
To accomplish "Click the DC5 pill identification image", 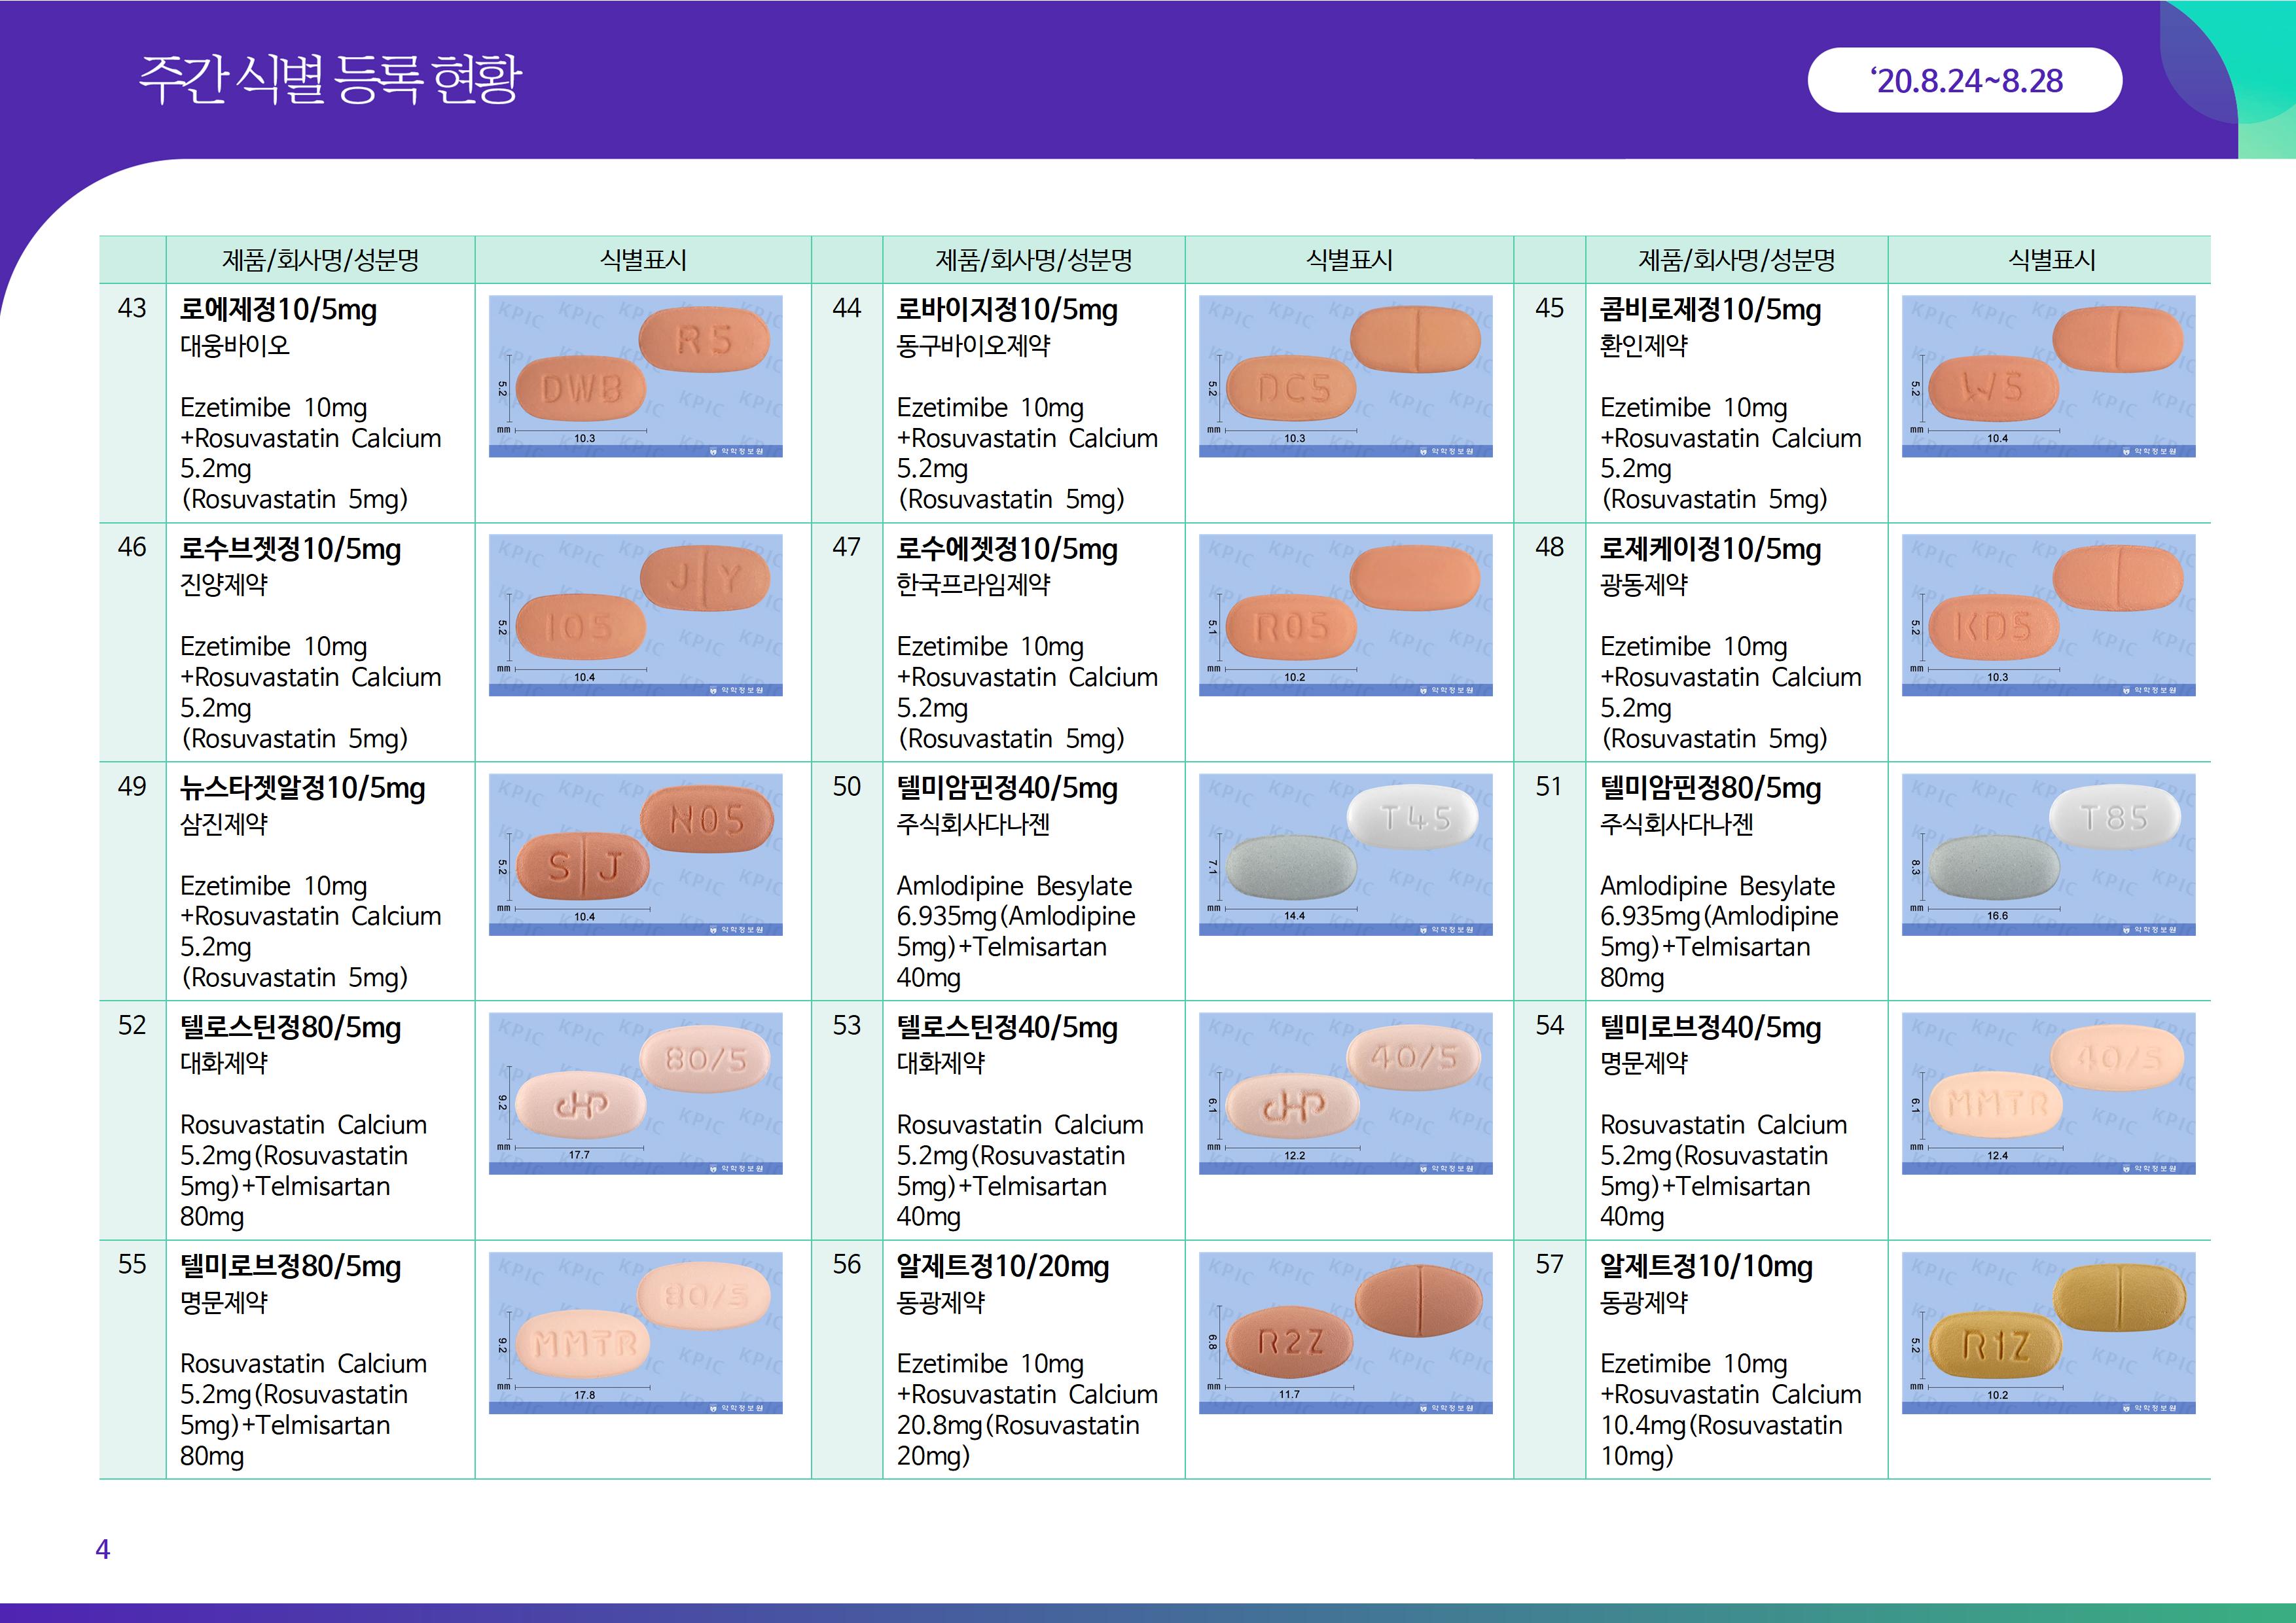I will tap(1345, 376).
